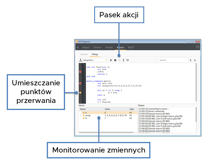This screenshot has width=211, height=166.
Task: Click code line 'macro_command main()'
Action: 99,81
